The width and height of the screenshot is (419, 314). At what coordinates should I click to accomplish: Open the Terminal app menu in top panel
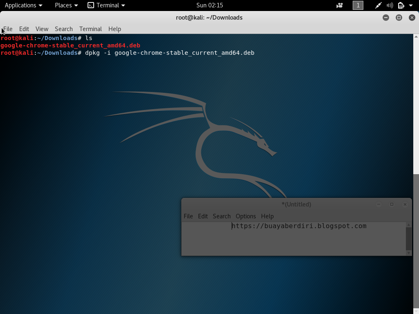(x=106, y=5)
